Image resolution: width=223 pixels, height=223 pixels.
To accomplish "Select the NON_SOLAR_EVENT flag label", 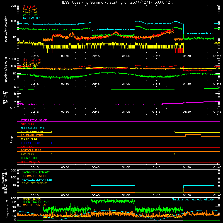I will click(34, 128).
